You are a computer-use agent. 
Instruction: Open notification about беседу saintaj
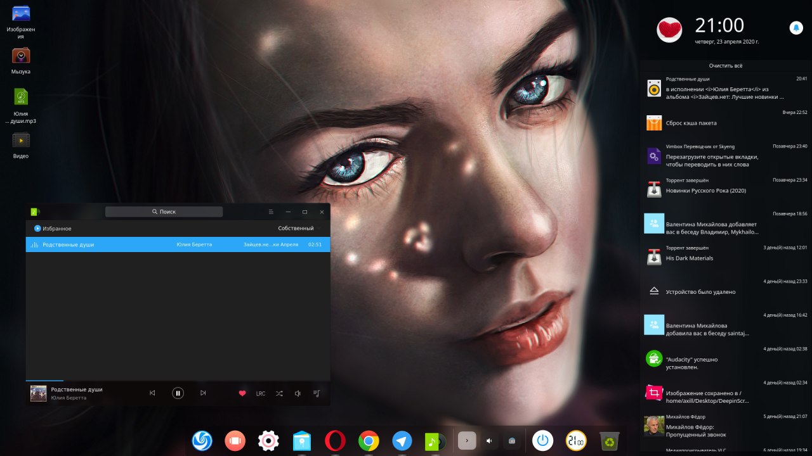[726, 325]
